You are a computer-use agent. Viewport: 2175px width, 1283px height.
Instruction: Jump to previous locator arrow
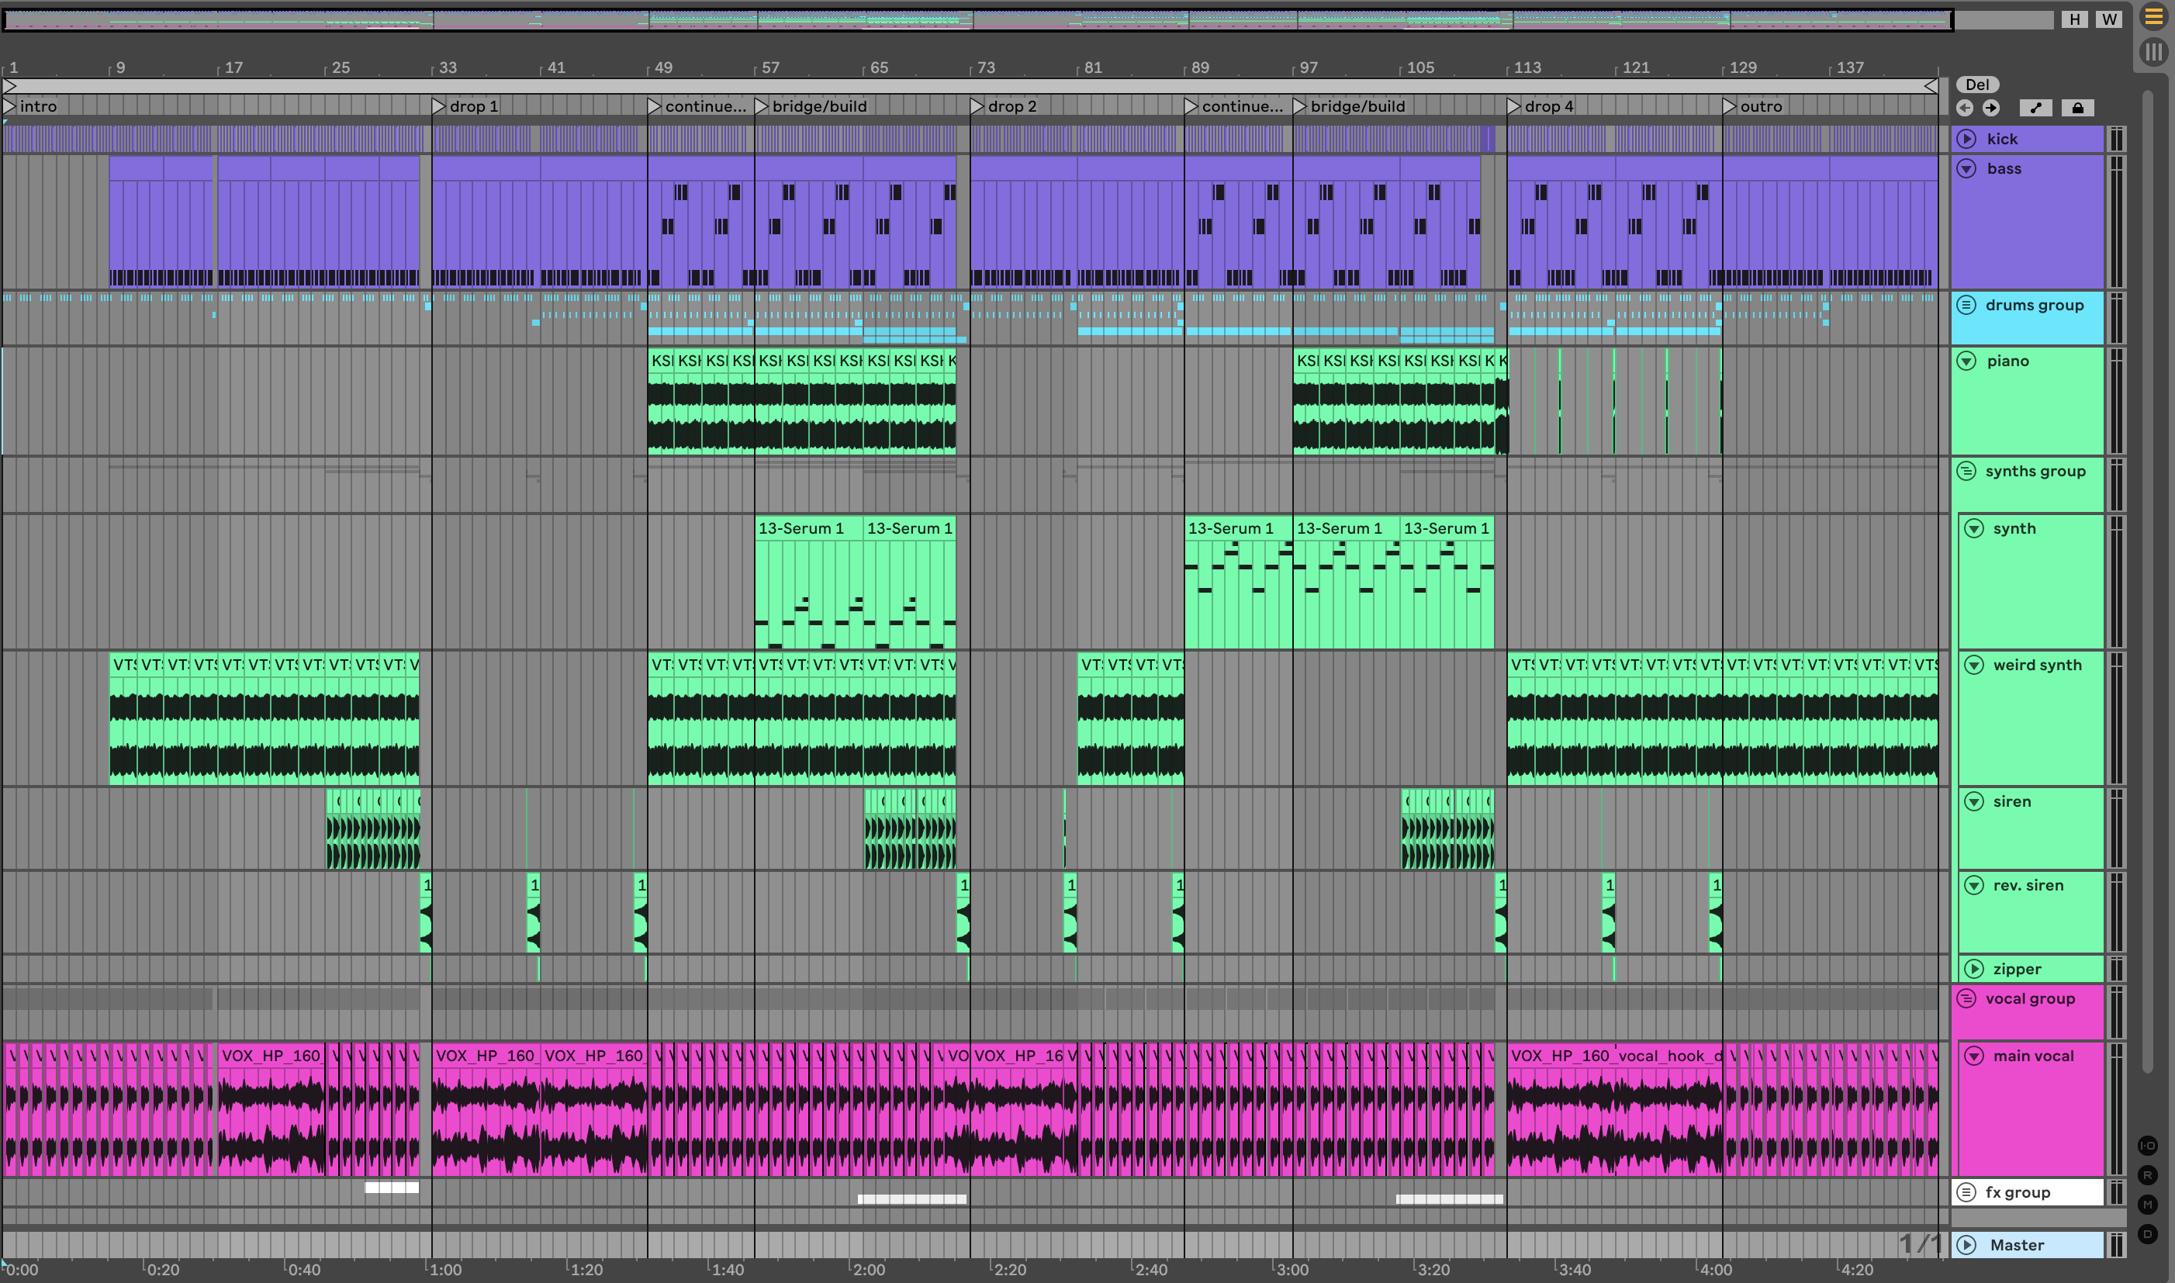(1965, 108)
